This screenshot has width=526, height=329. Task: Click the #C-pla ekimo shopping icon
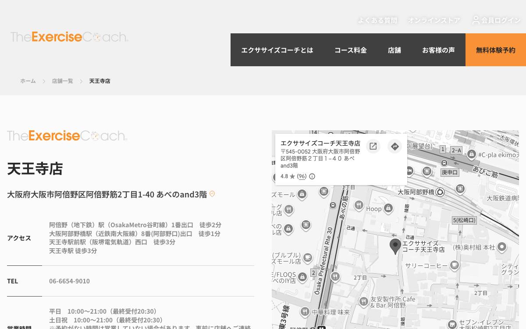coord(472,154)
